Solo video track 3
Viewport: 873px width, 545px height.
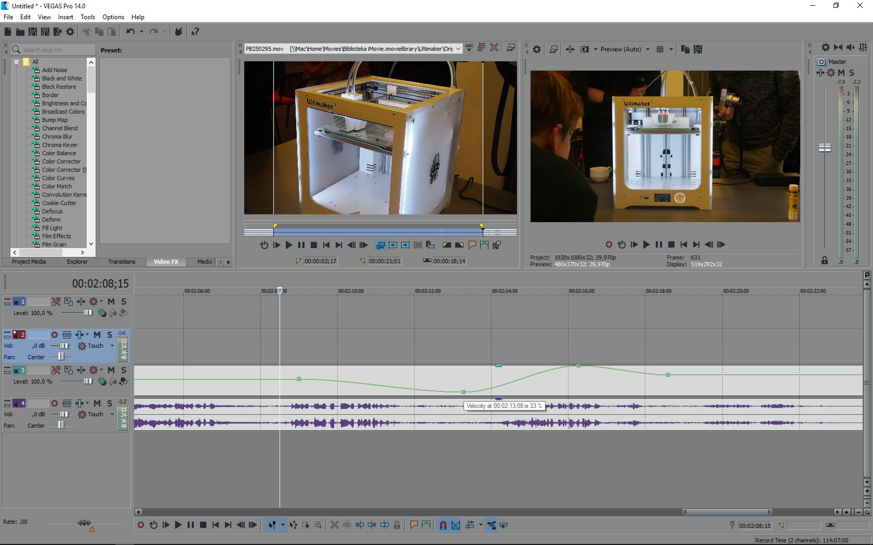click(124, 370)
